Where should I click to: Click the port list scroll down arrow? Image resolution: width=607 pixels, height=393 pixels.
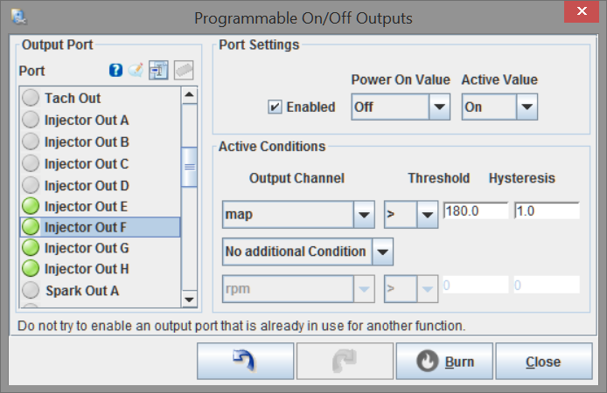(x=189, y=299)
